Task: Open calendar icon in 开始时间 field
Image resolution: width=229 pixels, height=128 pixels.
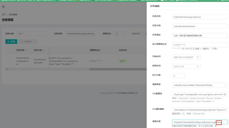Action: click(198, 57)
